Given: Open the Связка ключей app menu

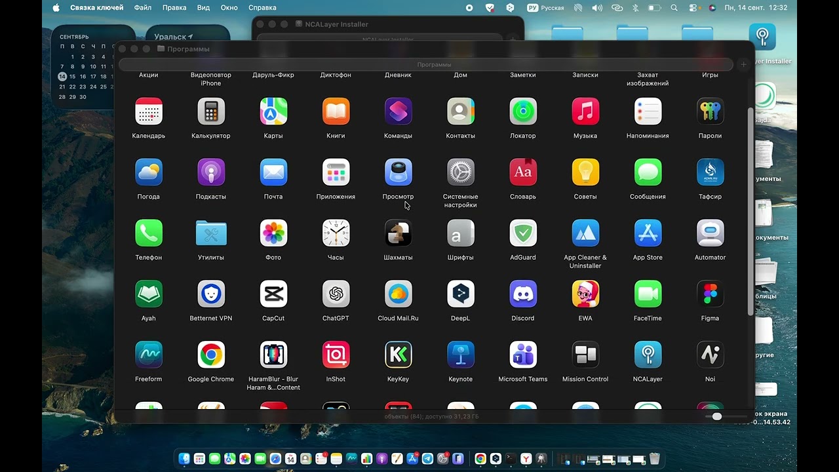Looking at the screenshot, I should coord(97,8).
